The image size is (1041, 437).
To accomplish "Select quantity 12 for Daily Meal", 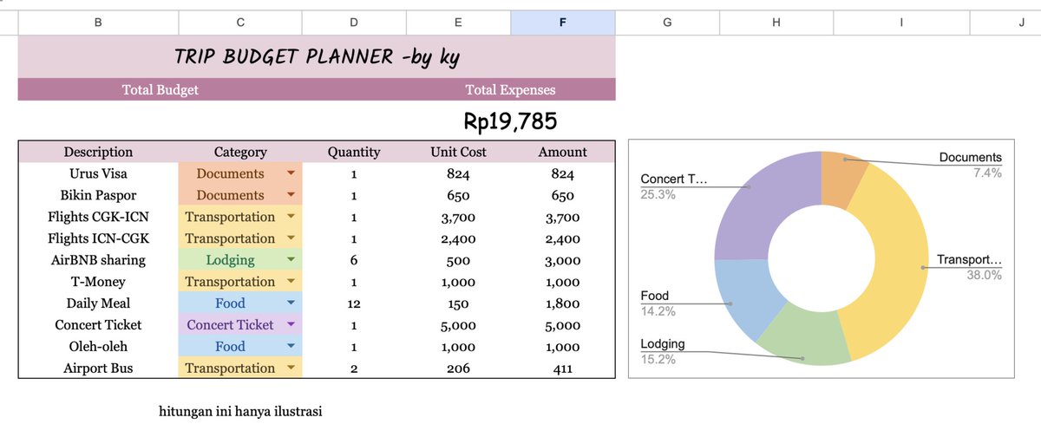I will [354, 303].
